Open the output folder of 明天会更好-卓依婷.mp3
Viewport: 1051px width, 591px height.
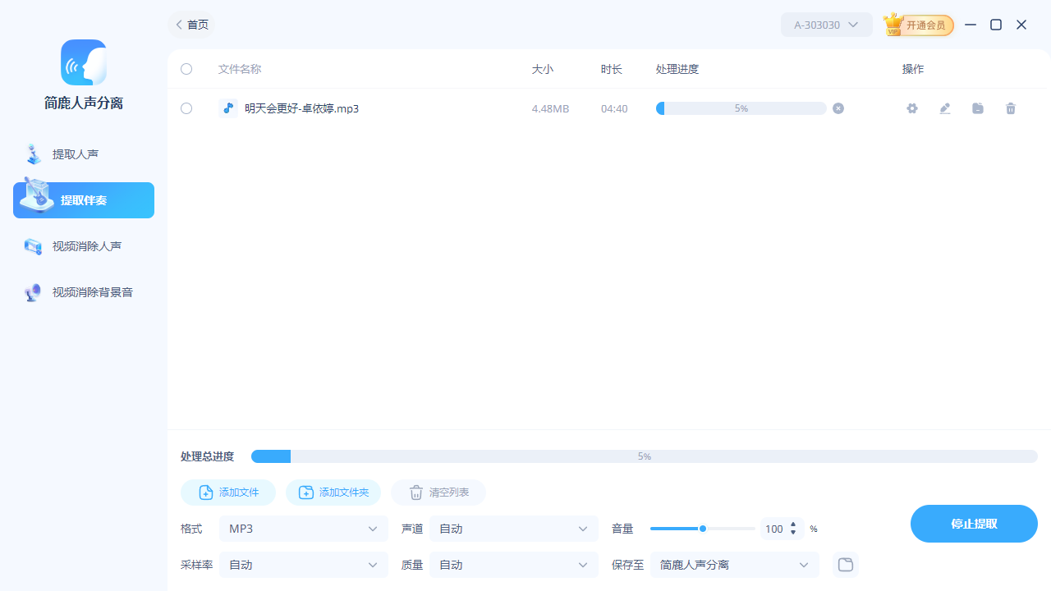[978, 108]
